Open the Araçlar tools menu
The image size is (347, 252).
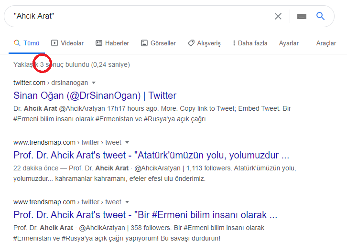[326, 43]
